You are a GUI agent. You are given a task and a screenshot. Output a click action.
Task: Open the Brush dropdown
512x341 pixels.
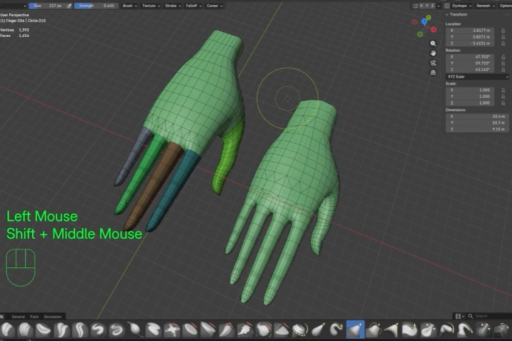point(129,6)
